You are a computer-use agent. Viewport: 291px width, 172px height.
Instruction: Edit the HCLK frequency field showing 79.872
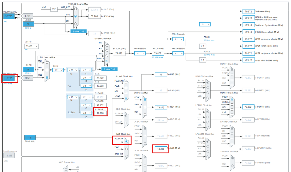(158, 53)
